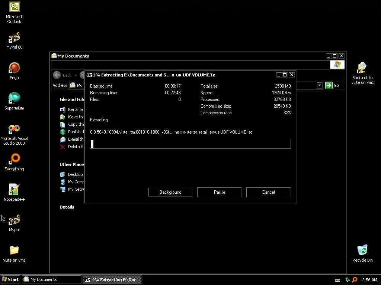Click the Compressed size value 20549 KB

[282, 106]
